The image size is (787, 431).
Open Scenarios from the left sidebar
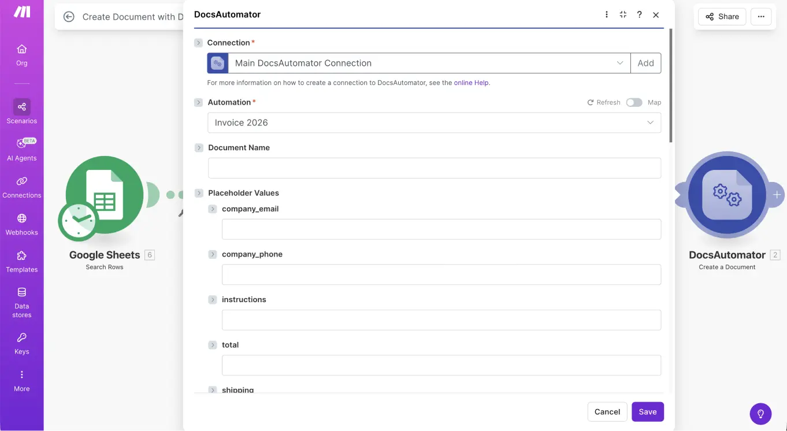point(21,112)
